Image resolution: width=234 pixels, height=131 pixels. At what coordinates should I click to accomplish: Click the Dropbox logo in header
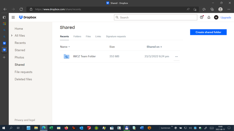[27, 17]
